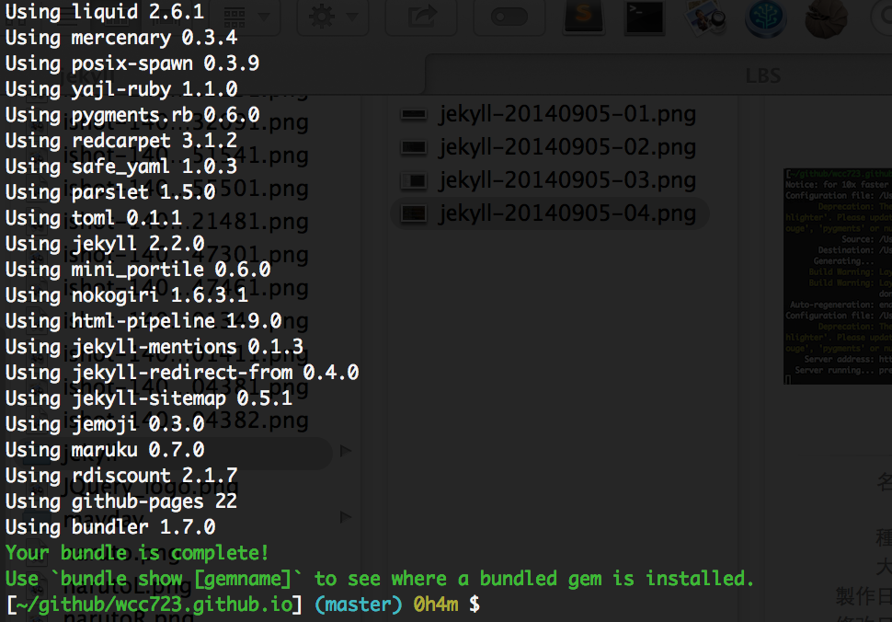Click the 'bundle show [gemname]' hint line
The height and width of the screenshot is (622, 892).
[x=380, y=578]
